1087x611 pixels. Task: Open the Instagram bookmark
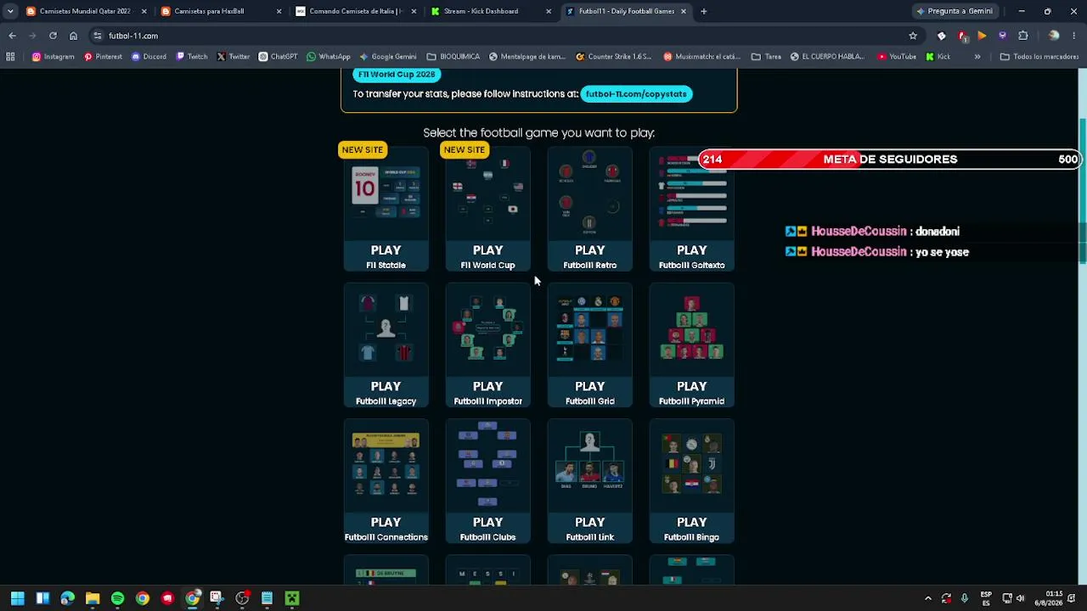(54, 57)
